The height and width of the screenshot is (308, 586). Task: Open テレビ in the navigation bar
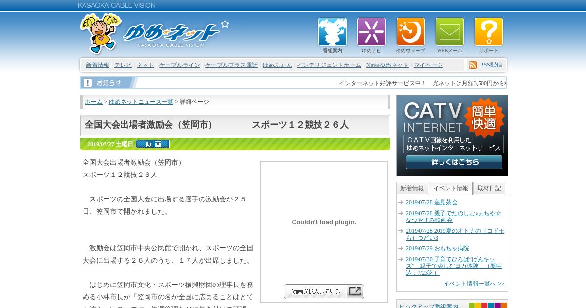pyautogui.click(x=123, y=65)
